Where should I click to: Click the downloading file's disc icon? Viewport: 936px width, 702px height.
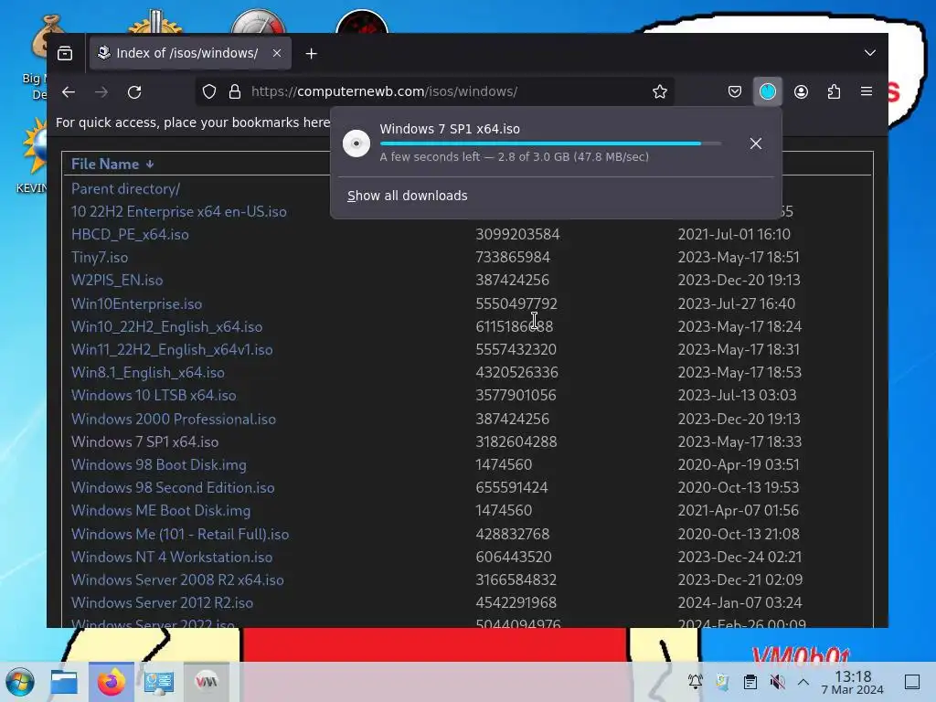pyautogui.click(x=356, y=144)
